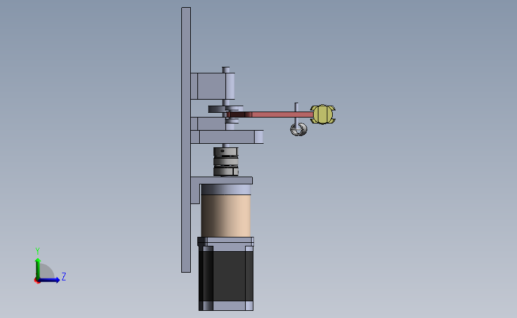This screenshot has width=517, height=318.
Task: Click the red origin point of the triad
Action: pyautogui.click(x=36, y=281)
